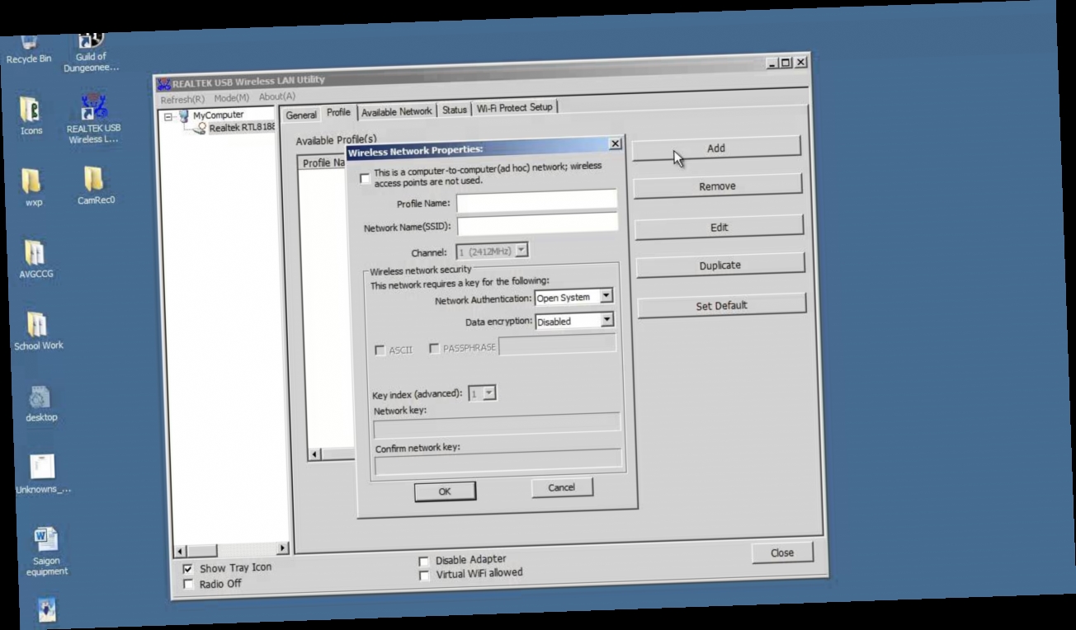Open the Mode(M) menu
Image resolution: width=1076 pixels, height=630 pixels.
click(x=231, y=97)
